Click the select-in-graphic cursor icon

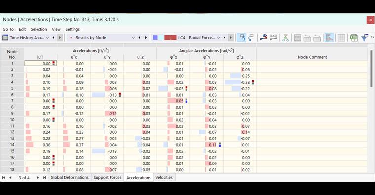pyautogui.click(x=242, y=38)
